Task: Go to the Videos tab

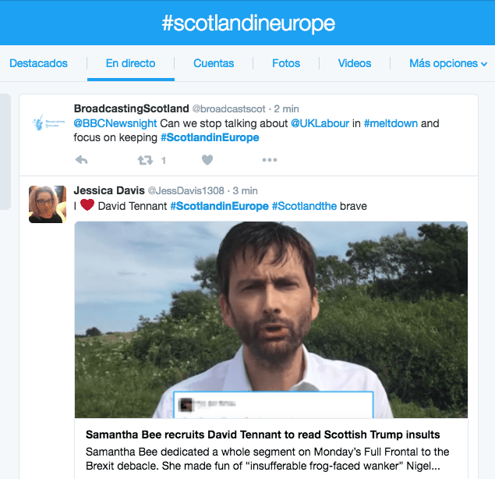Action: tap(355, 63)
